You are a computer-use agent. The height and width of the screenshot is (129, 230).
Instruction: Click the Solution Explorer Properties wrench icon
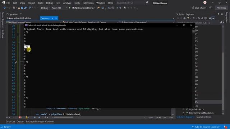tap(210, 18)
